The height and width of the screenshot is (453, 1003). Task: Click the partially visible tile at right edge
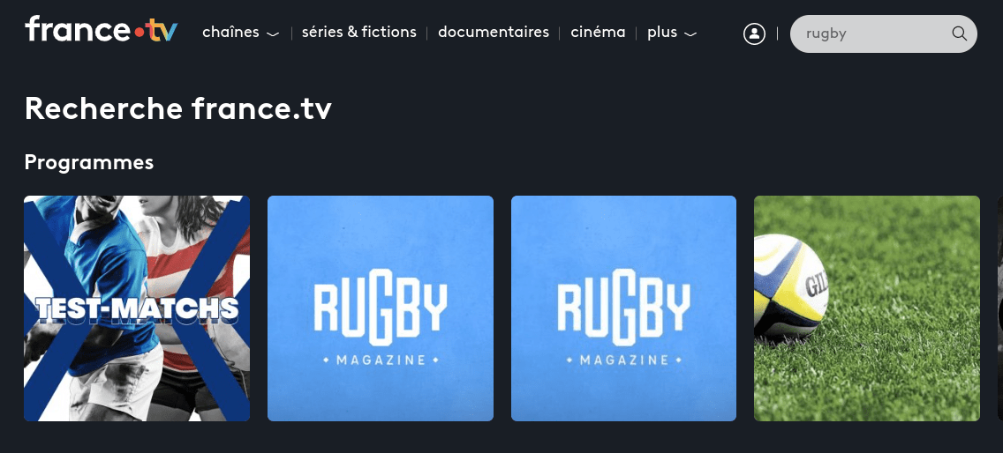pyautogui.click(x=999, y=308)
